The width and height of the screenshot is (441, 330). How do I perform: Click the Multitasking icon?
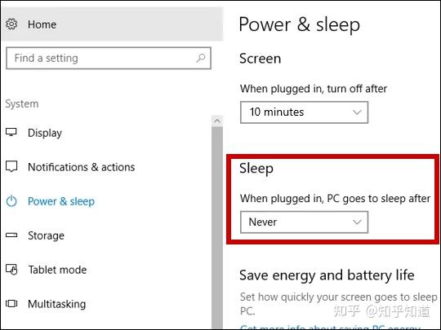11,304
